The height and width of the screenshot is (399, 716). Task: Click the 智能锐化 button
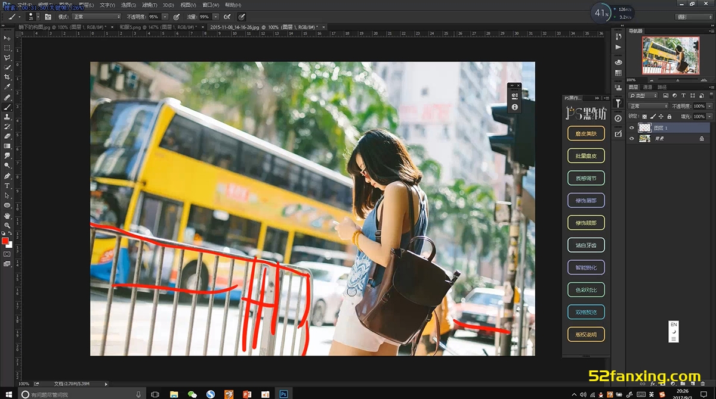[x=586, y=267]
